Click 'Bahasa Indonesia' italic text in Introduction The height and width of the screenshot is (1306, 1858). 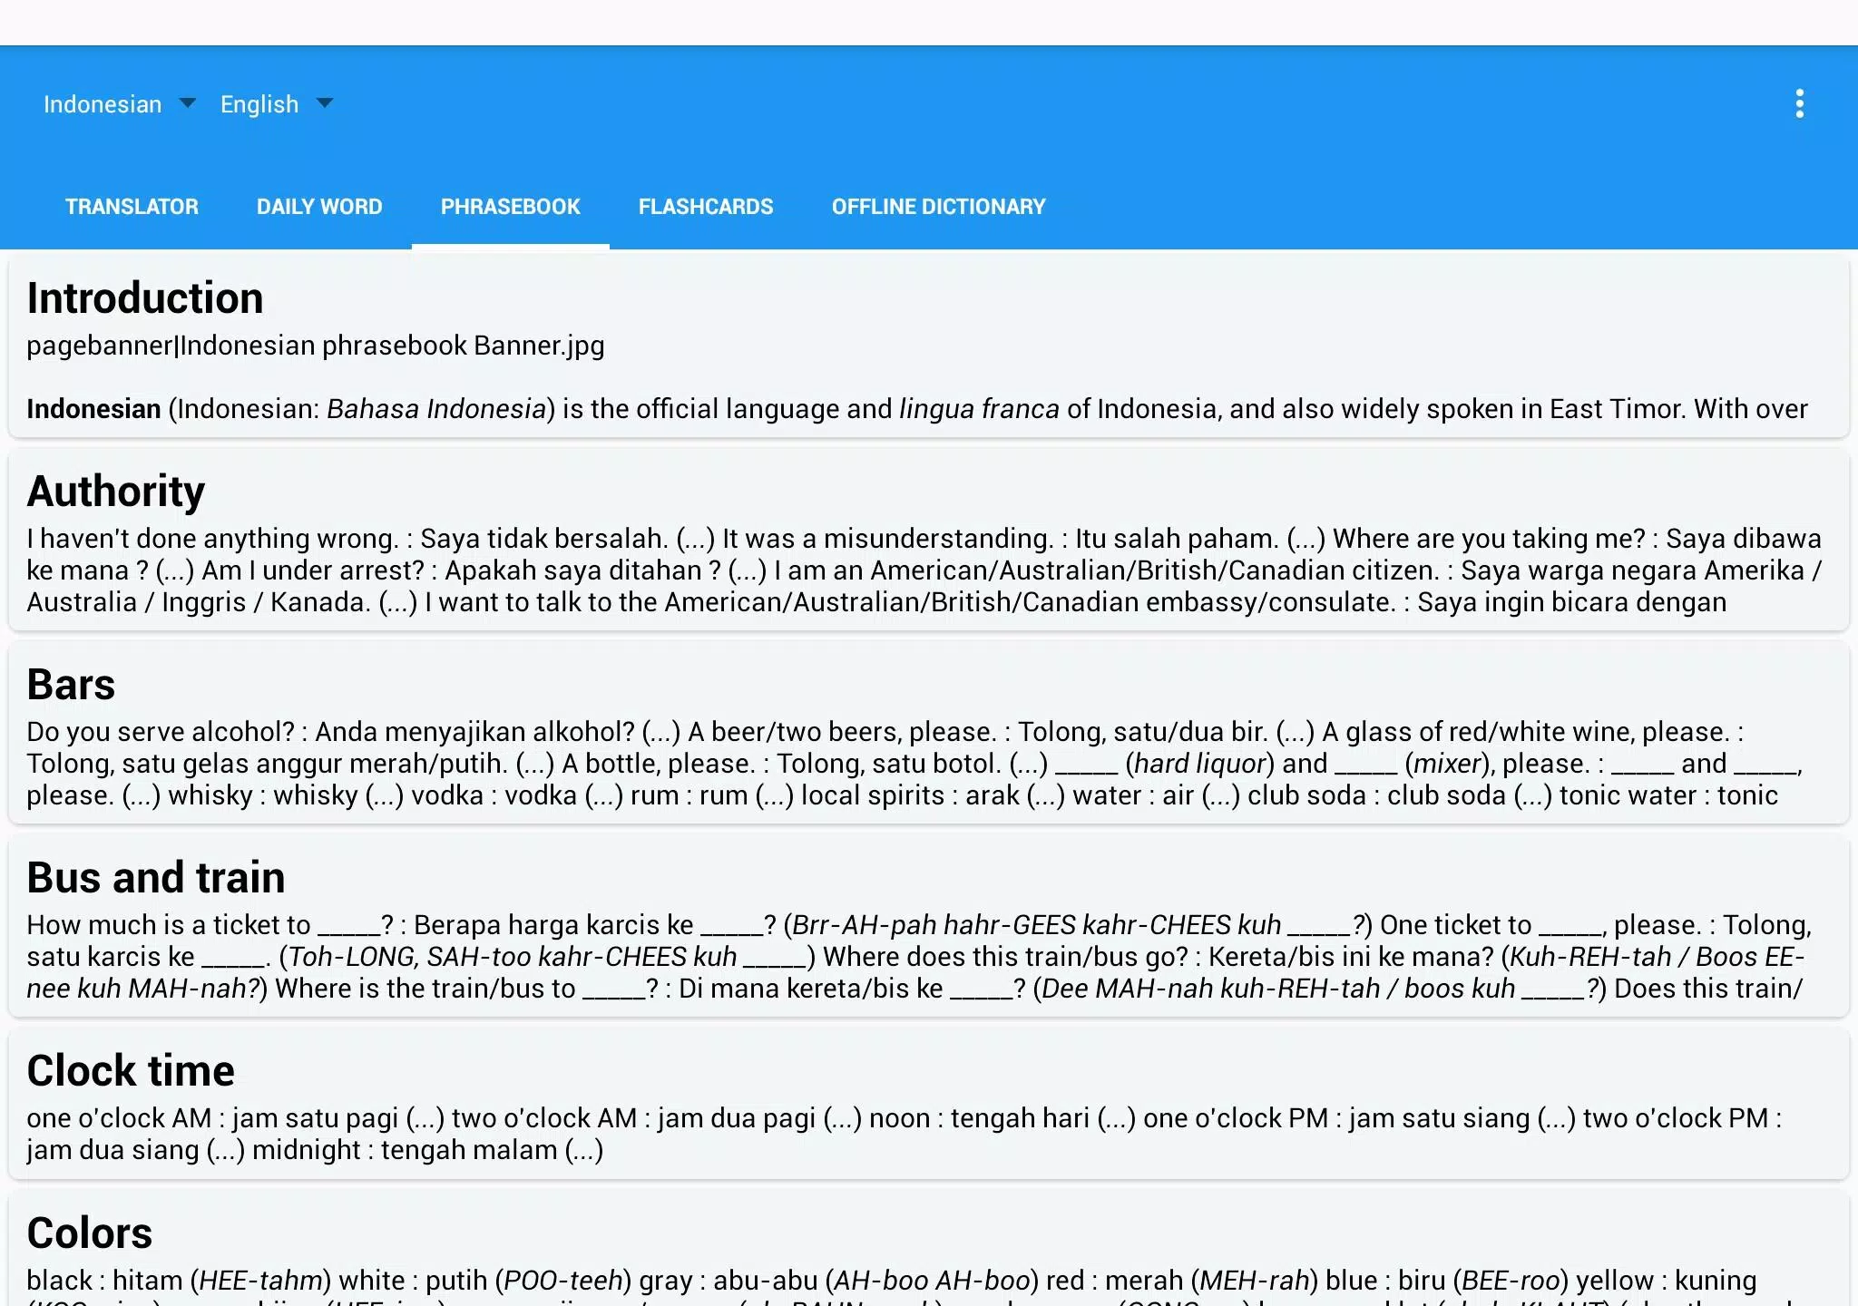tap(436, 409)
